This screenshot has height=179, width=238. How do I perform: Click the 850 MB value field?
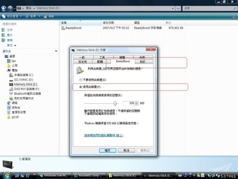129,103
